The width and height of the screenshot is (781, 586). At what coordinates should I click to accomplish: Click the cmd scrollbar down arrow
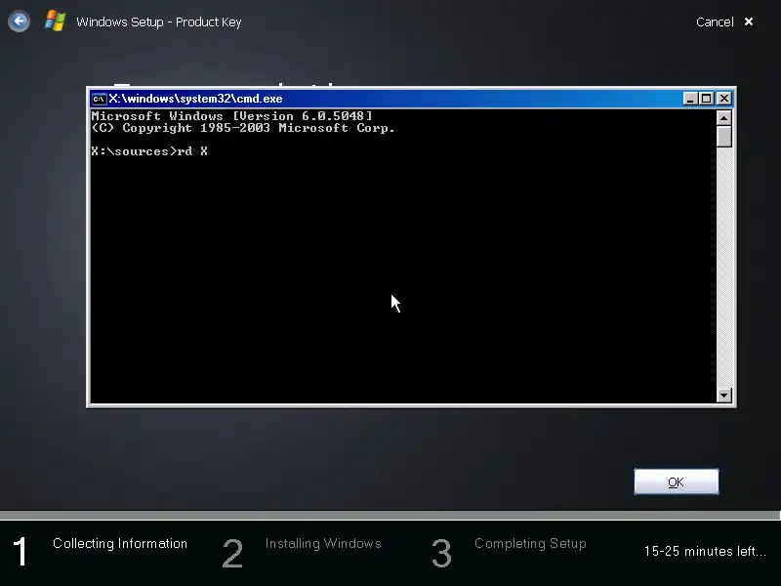click(x=723, y=396)
